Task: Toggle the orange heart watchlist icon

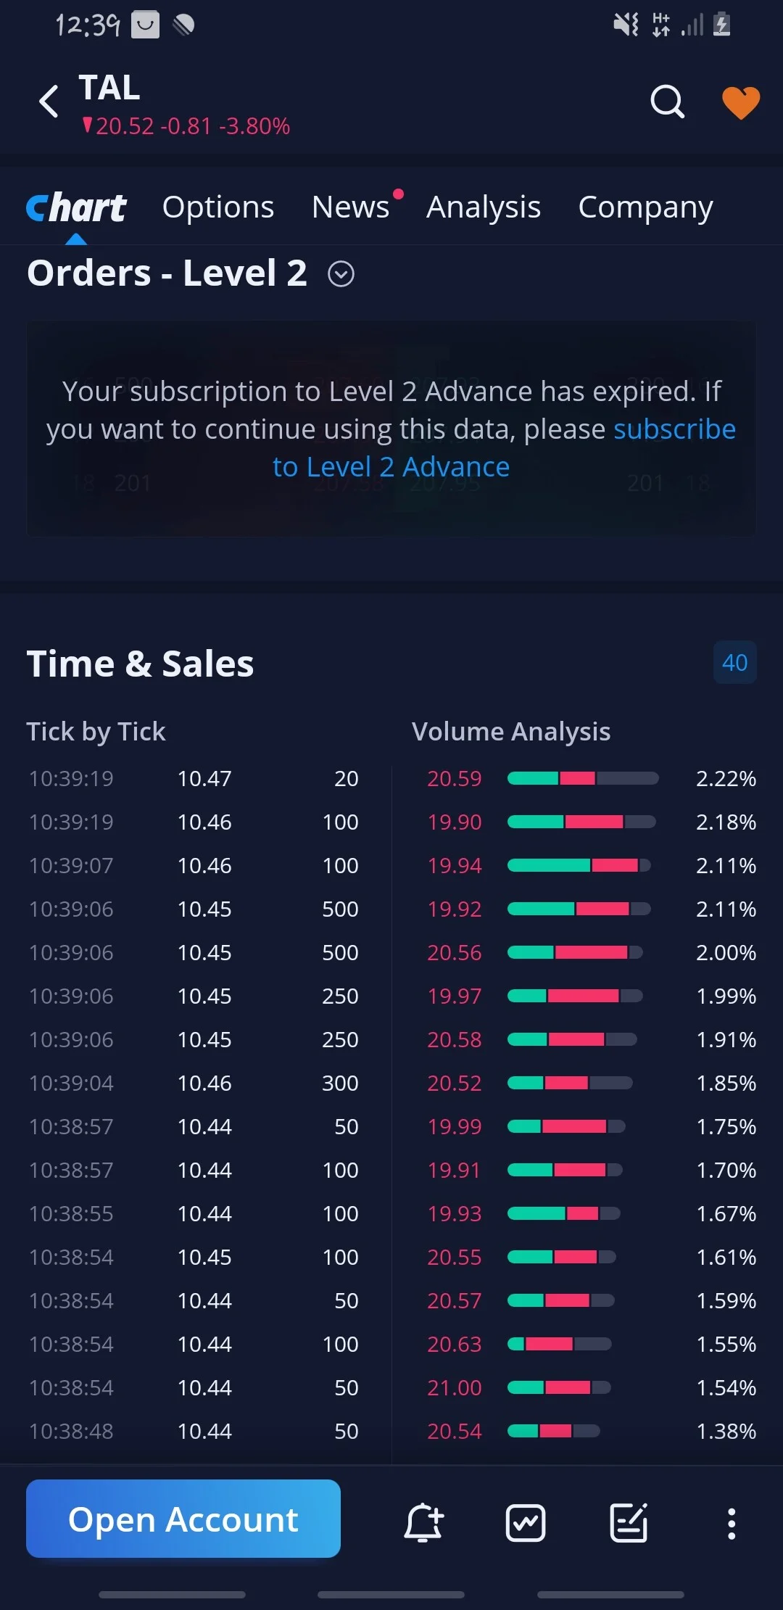Action: [x=740, y=102]
